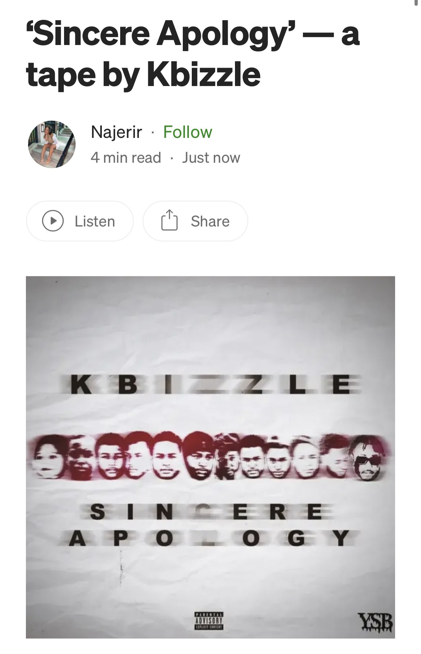
Task: Open the Kbizzle album cover image
Action: click(210, 457)
